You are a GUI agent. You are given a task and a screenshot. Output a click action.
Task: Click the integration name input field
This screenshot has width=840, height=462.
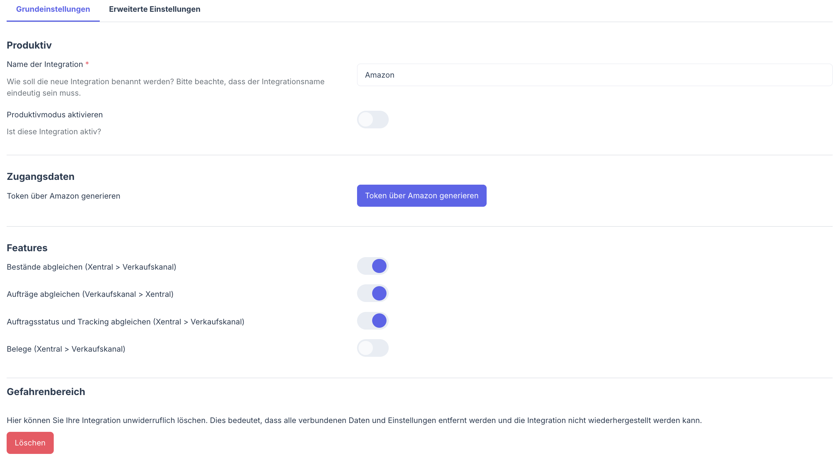click(594, 75)
